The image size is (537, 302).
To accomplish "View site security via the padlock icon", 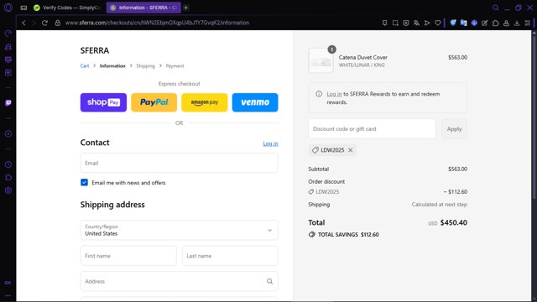I will pyautogui.click(x=58, y=23).
